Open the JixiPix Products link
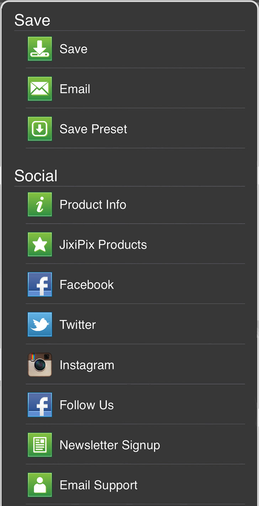 point(103,245)
